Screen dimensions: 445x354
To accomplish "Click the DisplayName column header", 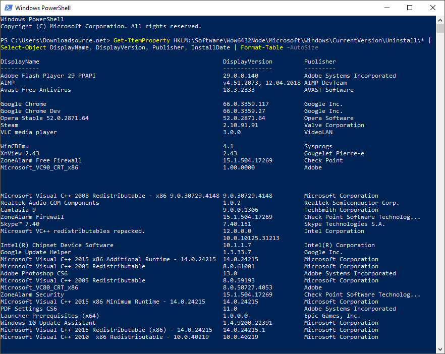I will point(20,62).
